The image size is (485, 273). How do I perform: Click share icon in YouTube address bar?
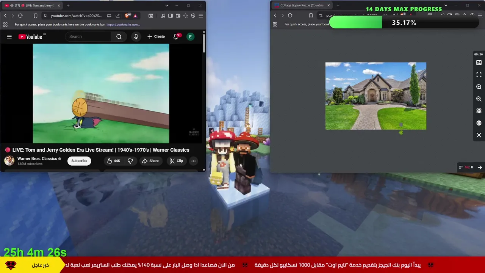(x=117, y=16)
